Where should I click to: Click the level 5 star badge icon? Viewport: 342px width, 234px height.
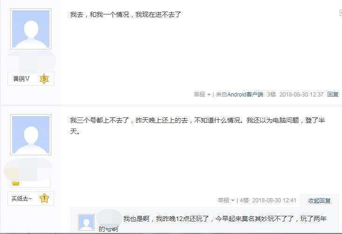(x=44, y=79)
